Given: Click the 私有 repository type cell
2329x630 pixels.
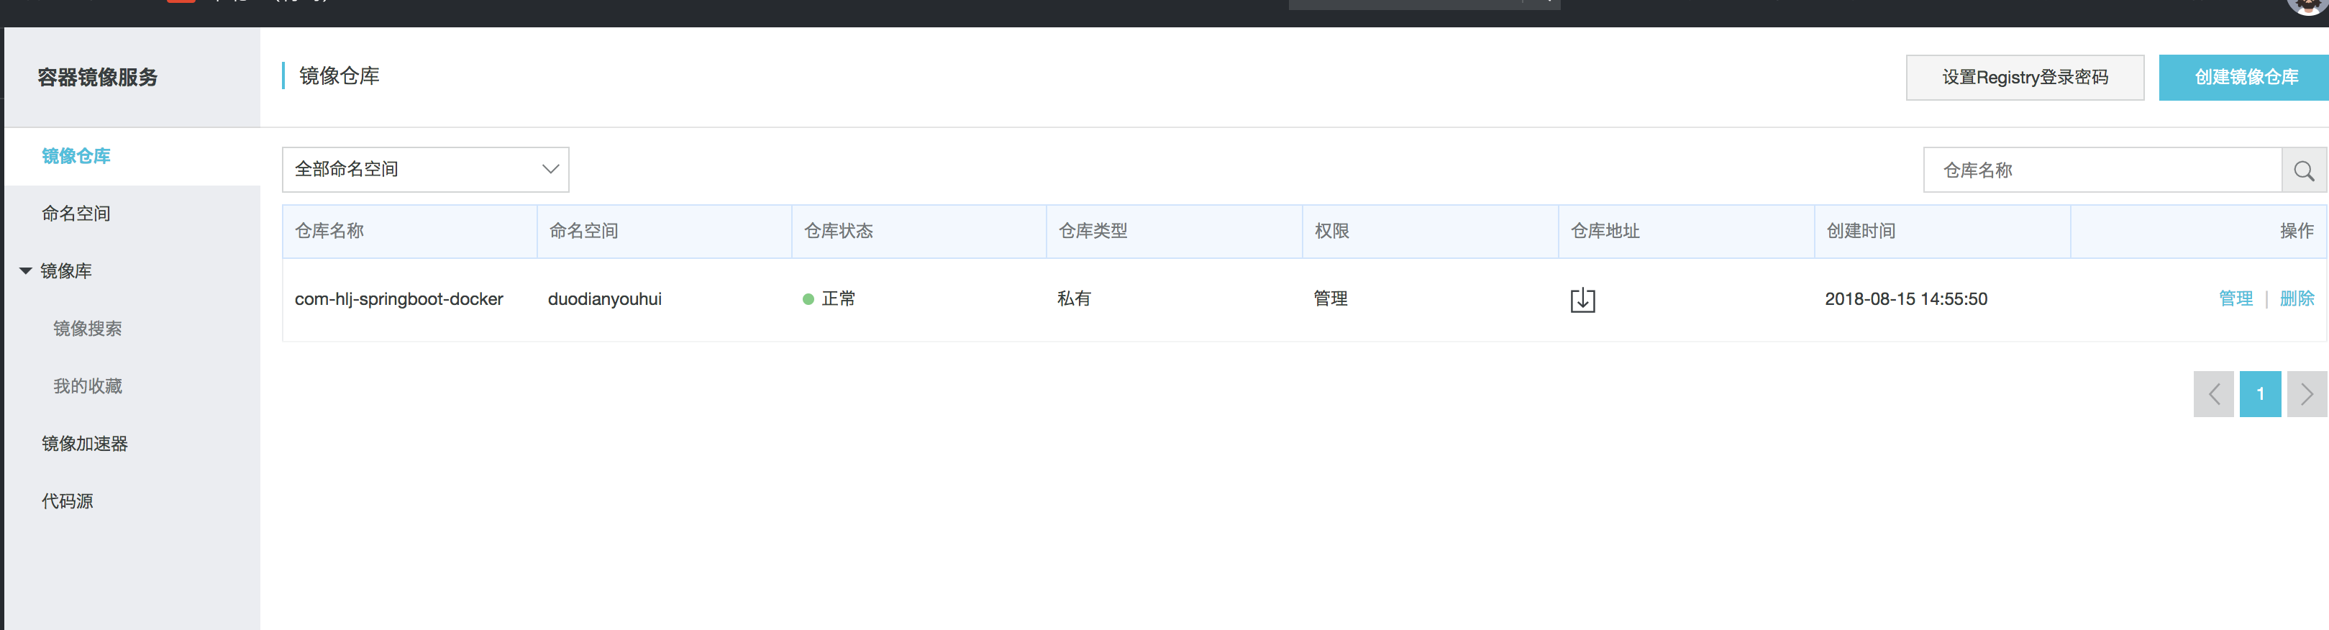Looking at the screenshot, I should pos(1074,299).
